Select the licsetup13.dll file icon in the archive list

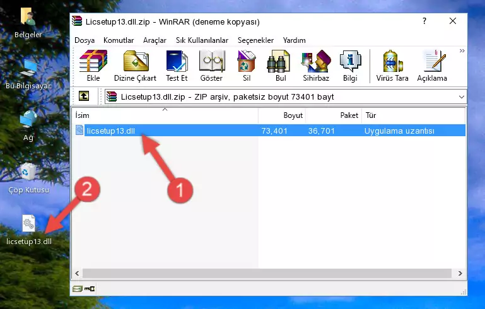79,130
